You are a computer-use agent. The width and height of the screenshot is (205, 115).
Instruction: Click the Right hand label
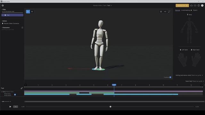196,50
